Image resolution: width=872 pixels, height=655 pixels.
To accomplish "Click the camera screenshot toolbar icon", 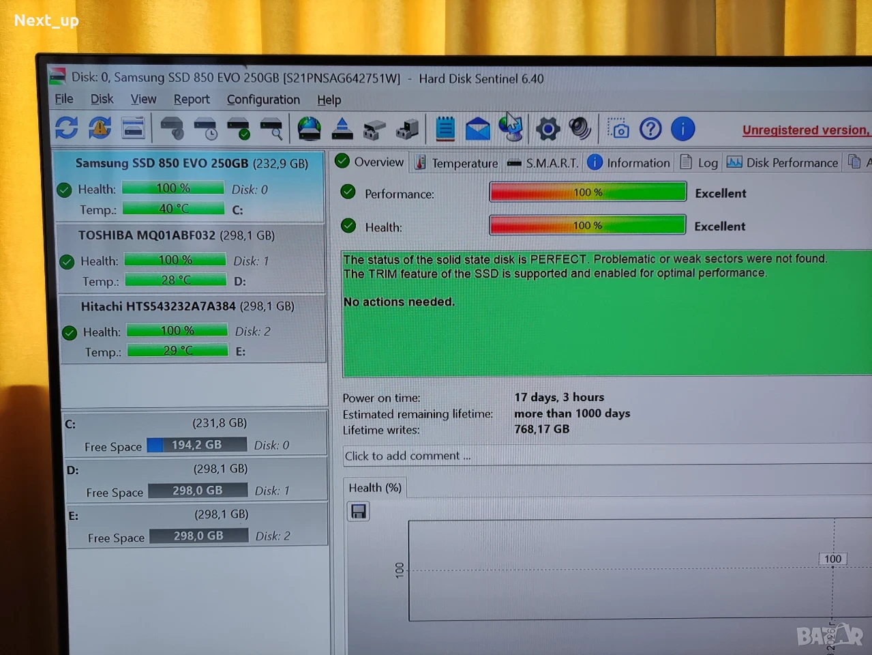I will [618, 128].
